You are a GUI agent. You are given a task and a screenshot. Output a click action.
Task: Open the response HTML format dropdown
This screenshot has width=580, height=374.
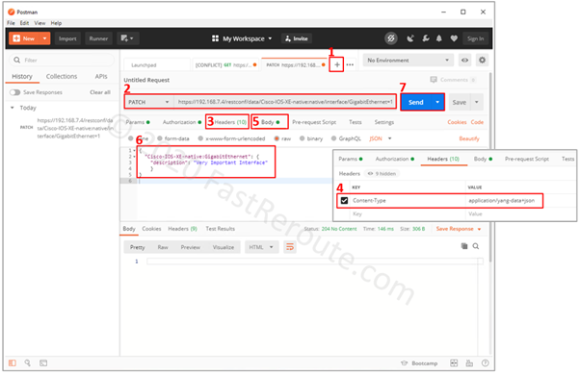point(261,247)
